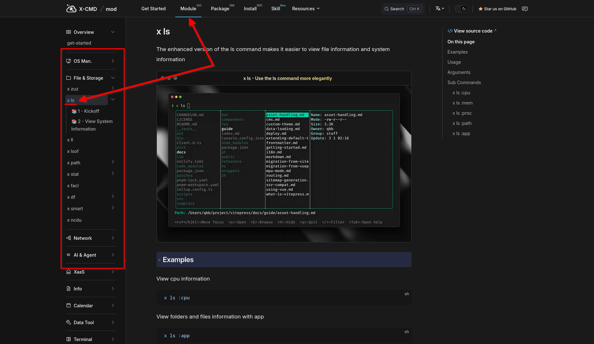Image resolution: width=594 pixels, height=344 pixels.
Task: Select the Data Tool wrench icon
Action: click(x=68, y=322)
